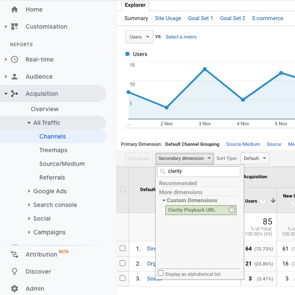
Task: Expand the Social submenu
Action: [29, 218]
